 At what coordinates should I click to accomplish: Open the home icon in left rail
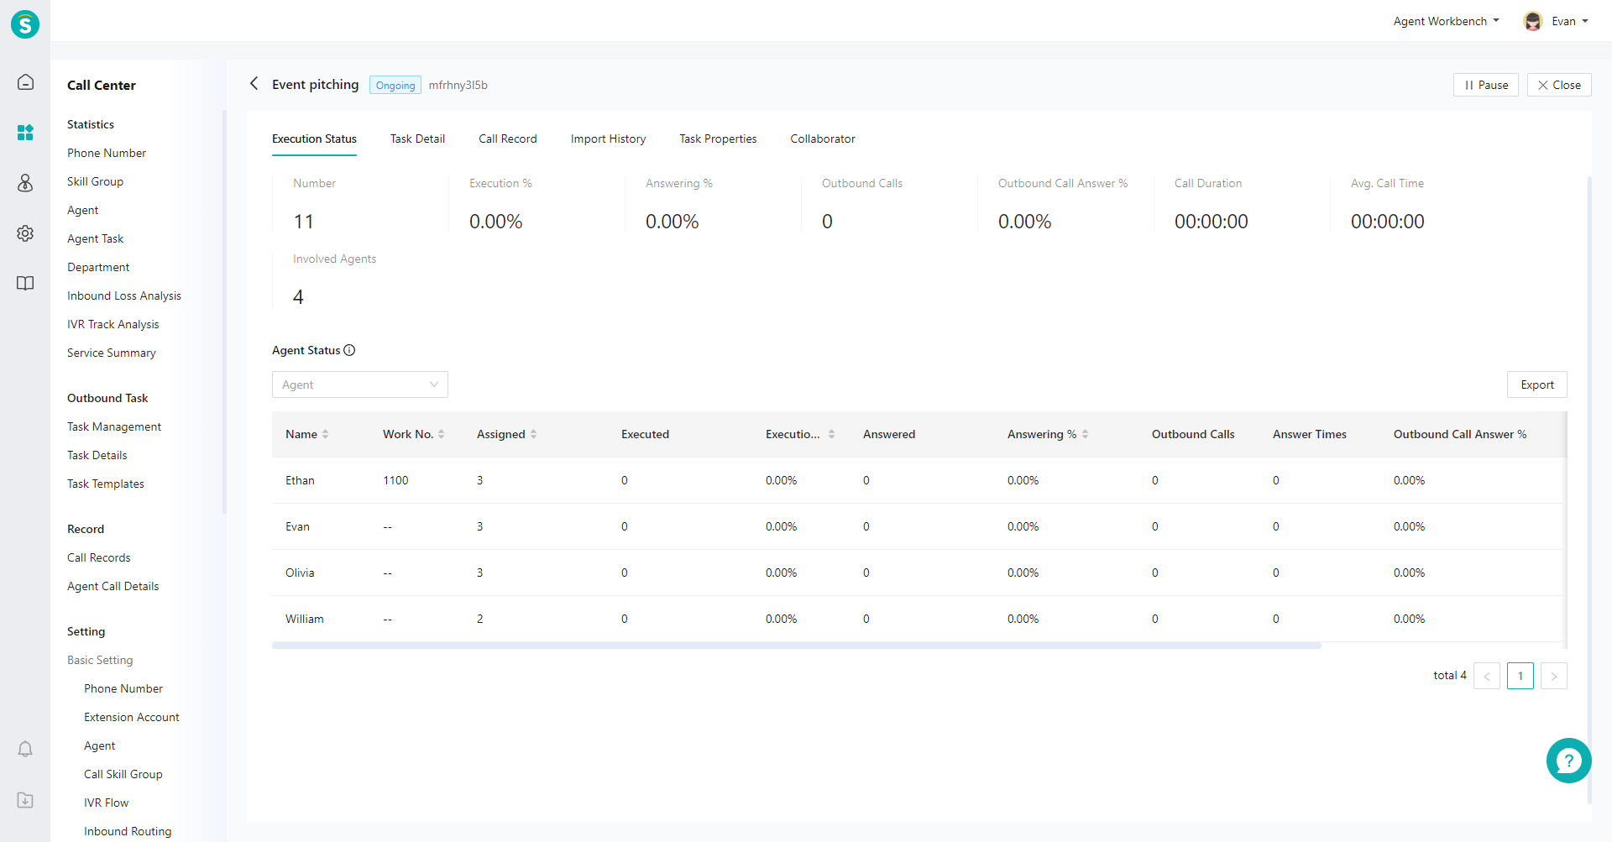point(25,82)
